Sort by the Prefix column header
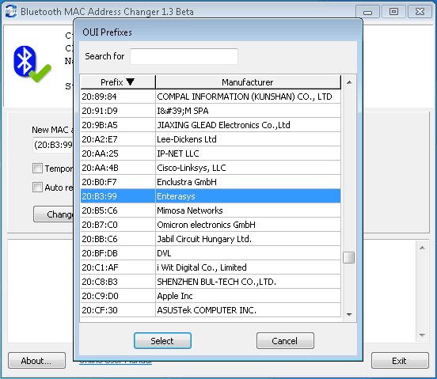Image resolution: width=437 pixels, height=379 pixels. coord(118,82)
